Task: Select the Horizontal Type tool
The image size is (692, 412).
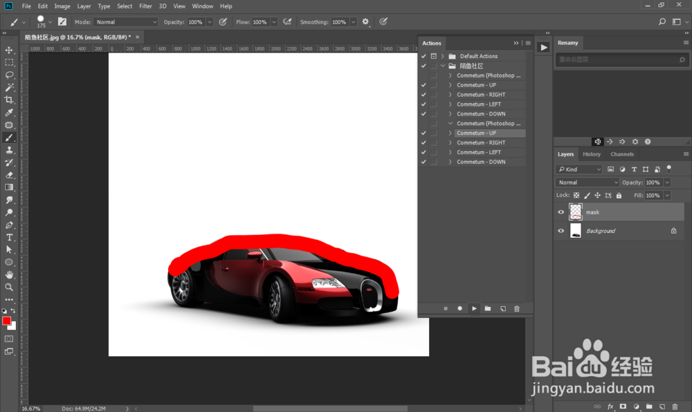Action: point(10,237)
